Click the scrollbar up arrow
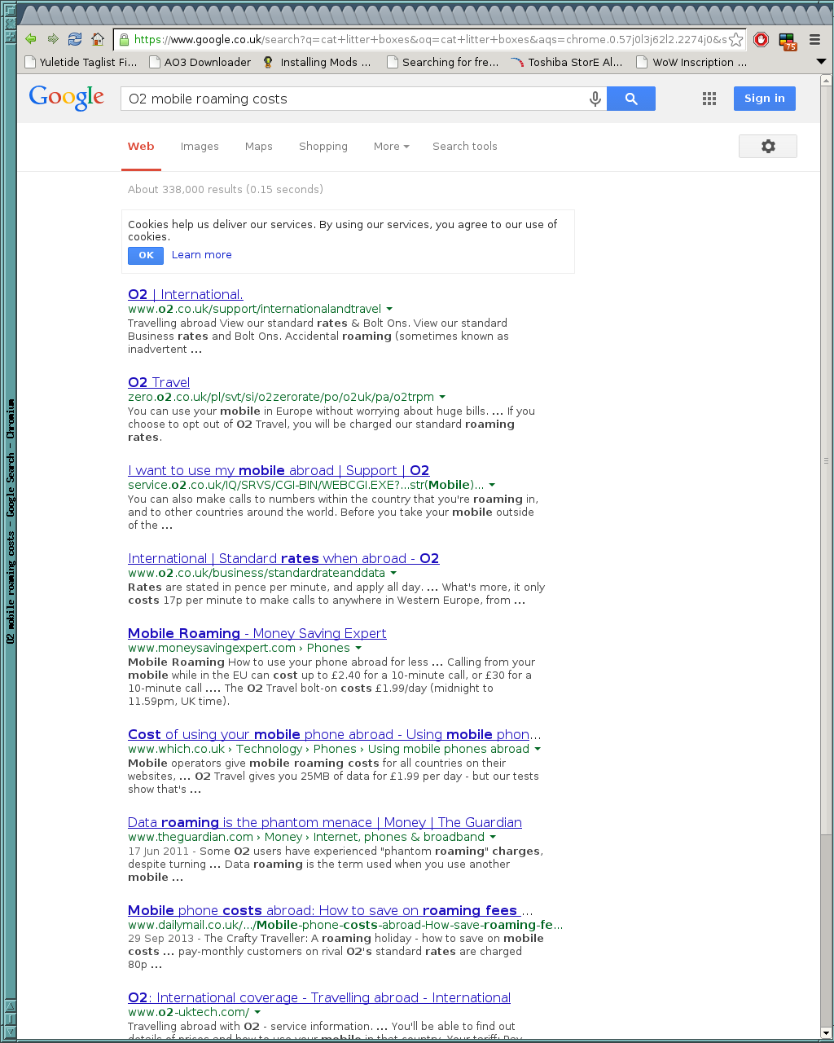 [x=826, y=81]
